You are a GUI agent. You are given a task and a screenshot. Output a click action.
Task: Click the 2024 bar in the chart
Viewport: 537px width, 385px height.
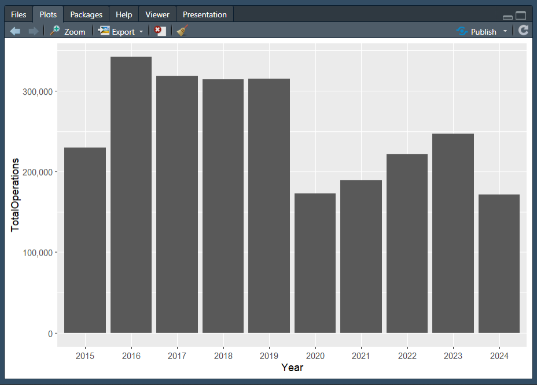tap(499, 264)
